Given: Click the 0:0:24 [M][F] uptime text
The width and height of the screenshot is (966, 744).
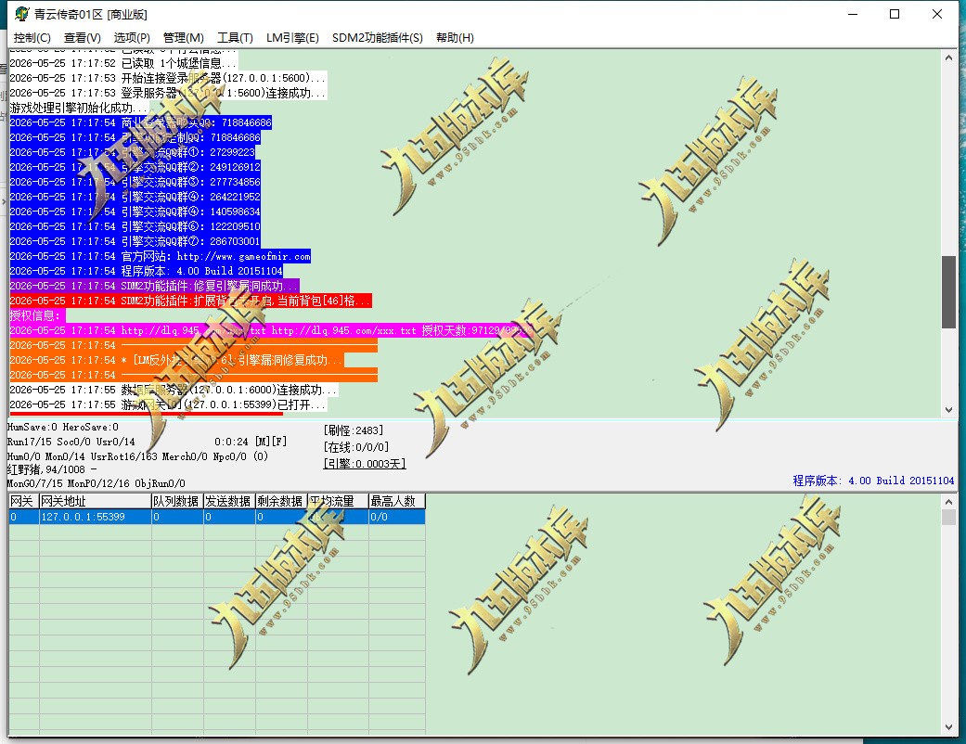Looking at the screenshot, I should tap(251, 442).
